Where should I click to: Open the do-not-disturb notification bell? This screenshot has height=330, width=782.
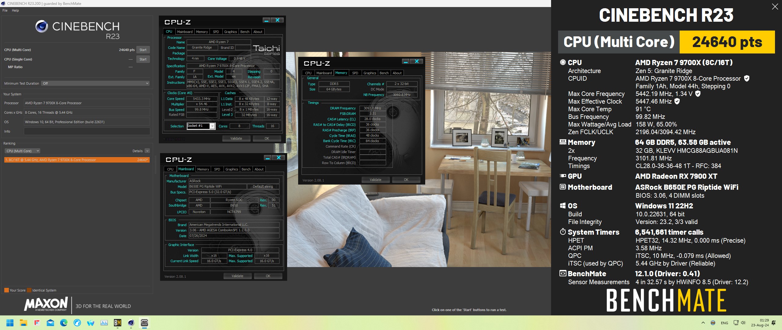coord(774,323)
